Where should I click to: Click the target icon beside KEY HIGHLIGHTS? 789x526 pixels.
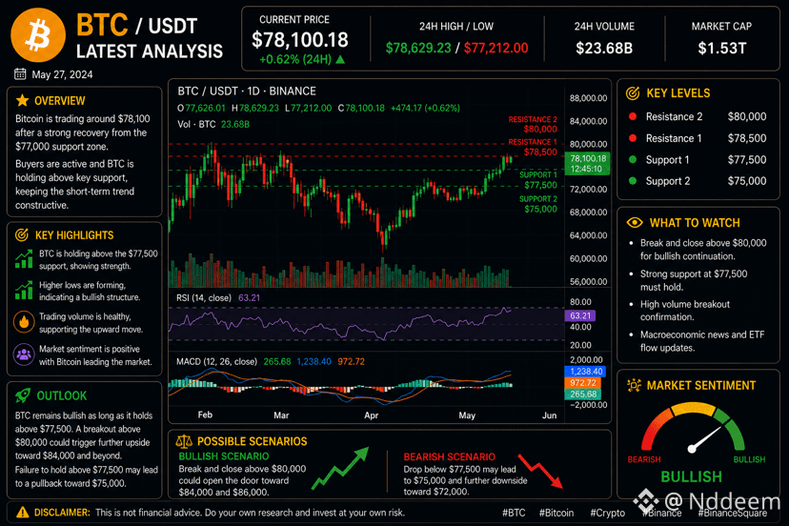(22, 234)
